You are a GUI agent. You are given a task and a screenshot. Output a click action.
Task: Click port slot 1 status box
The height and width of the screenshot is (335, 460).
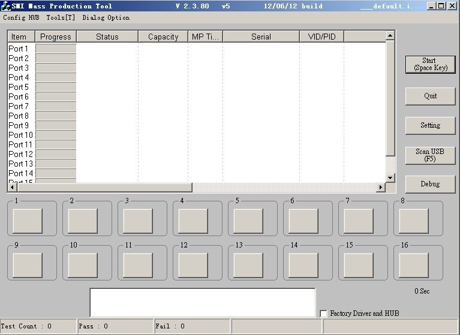click(x=28, y=221)
